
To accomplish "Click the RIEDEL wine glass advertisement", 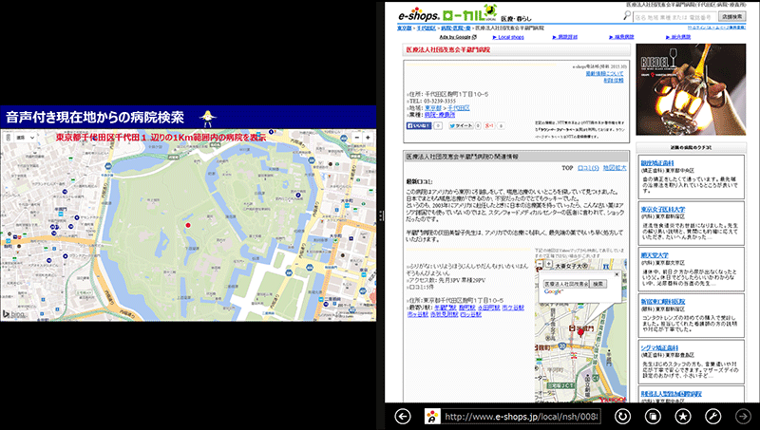I will 691,89.
